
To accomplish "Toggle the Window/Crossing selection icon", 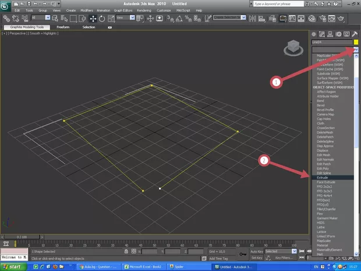I will tap(82, 19).
